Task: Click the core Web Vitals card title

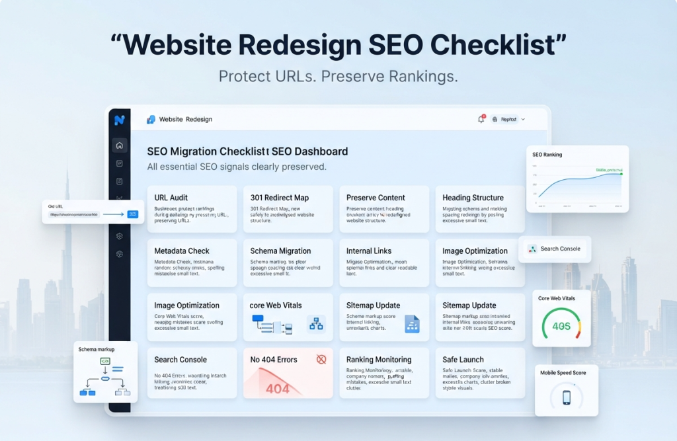Action: coord(276,305)
